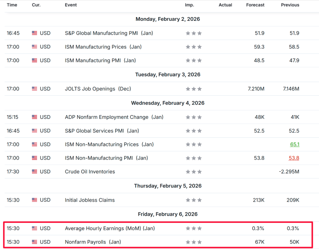The height and width of the screenshot is (249, 319).
Task: Open the Nonfarm Payrolls (Jan) event
Action: [x=93, y=242]
